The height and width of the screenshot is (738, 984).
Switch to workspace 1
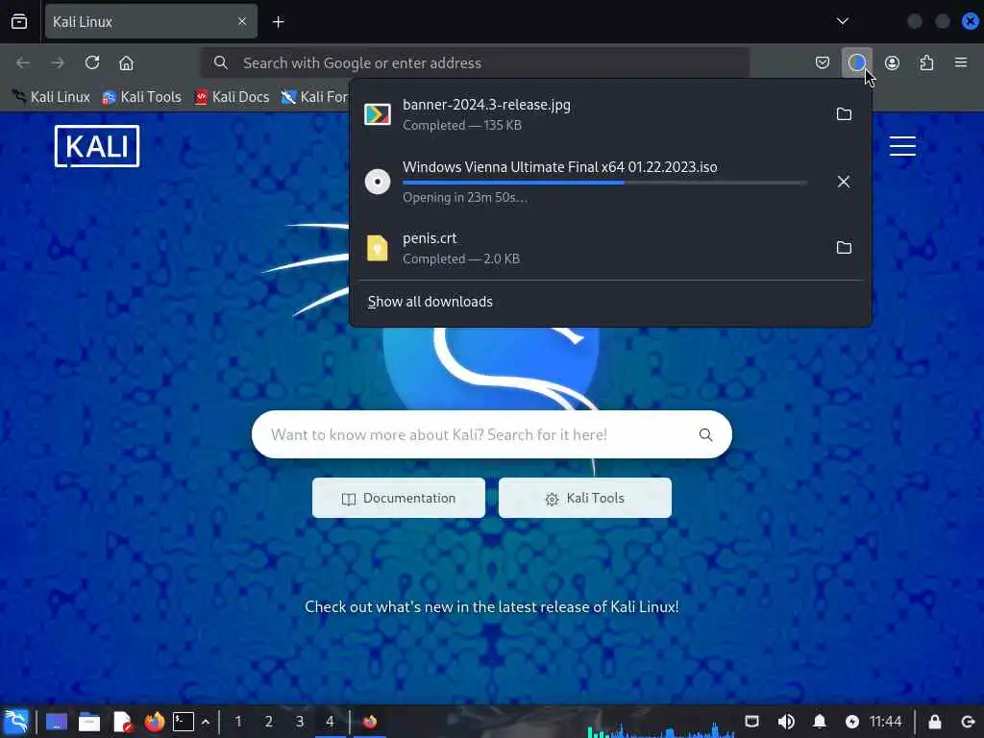click(x=238, y=722)
